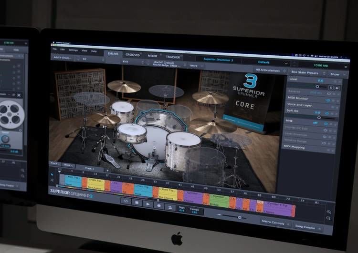Click the Soft Hit value 0.0

[x=317, y=112]
